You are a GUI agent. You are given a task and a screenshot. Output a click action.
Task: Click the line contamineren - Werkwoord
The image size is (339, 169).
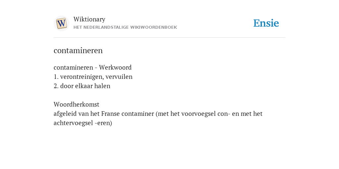(93, 67)
